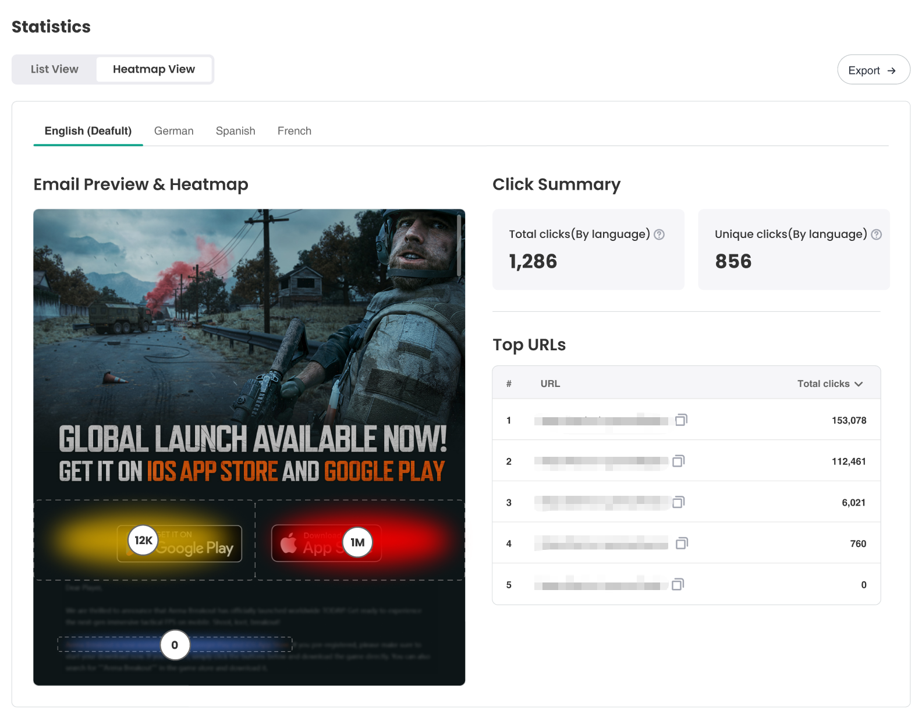This screenshot has width=922, height=714.
Task: Copy the URL with 760 clicks
Action: tap(681, 543)
